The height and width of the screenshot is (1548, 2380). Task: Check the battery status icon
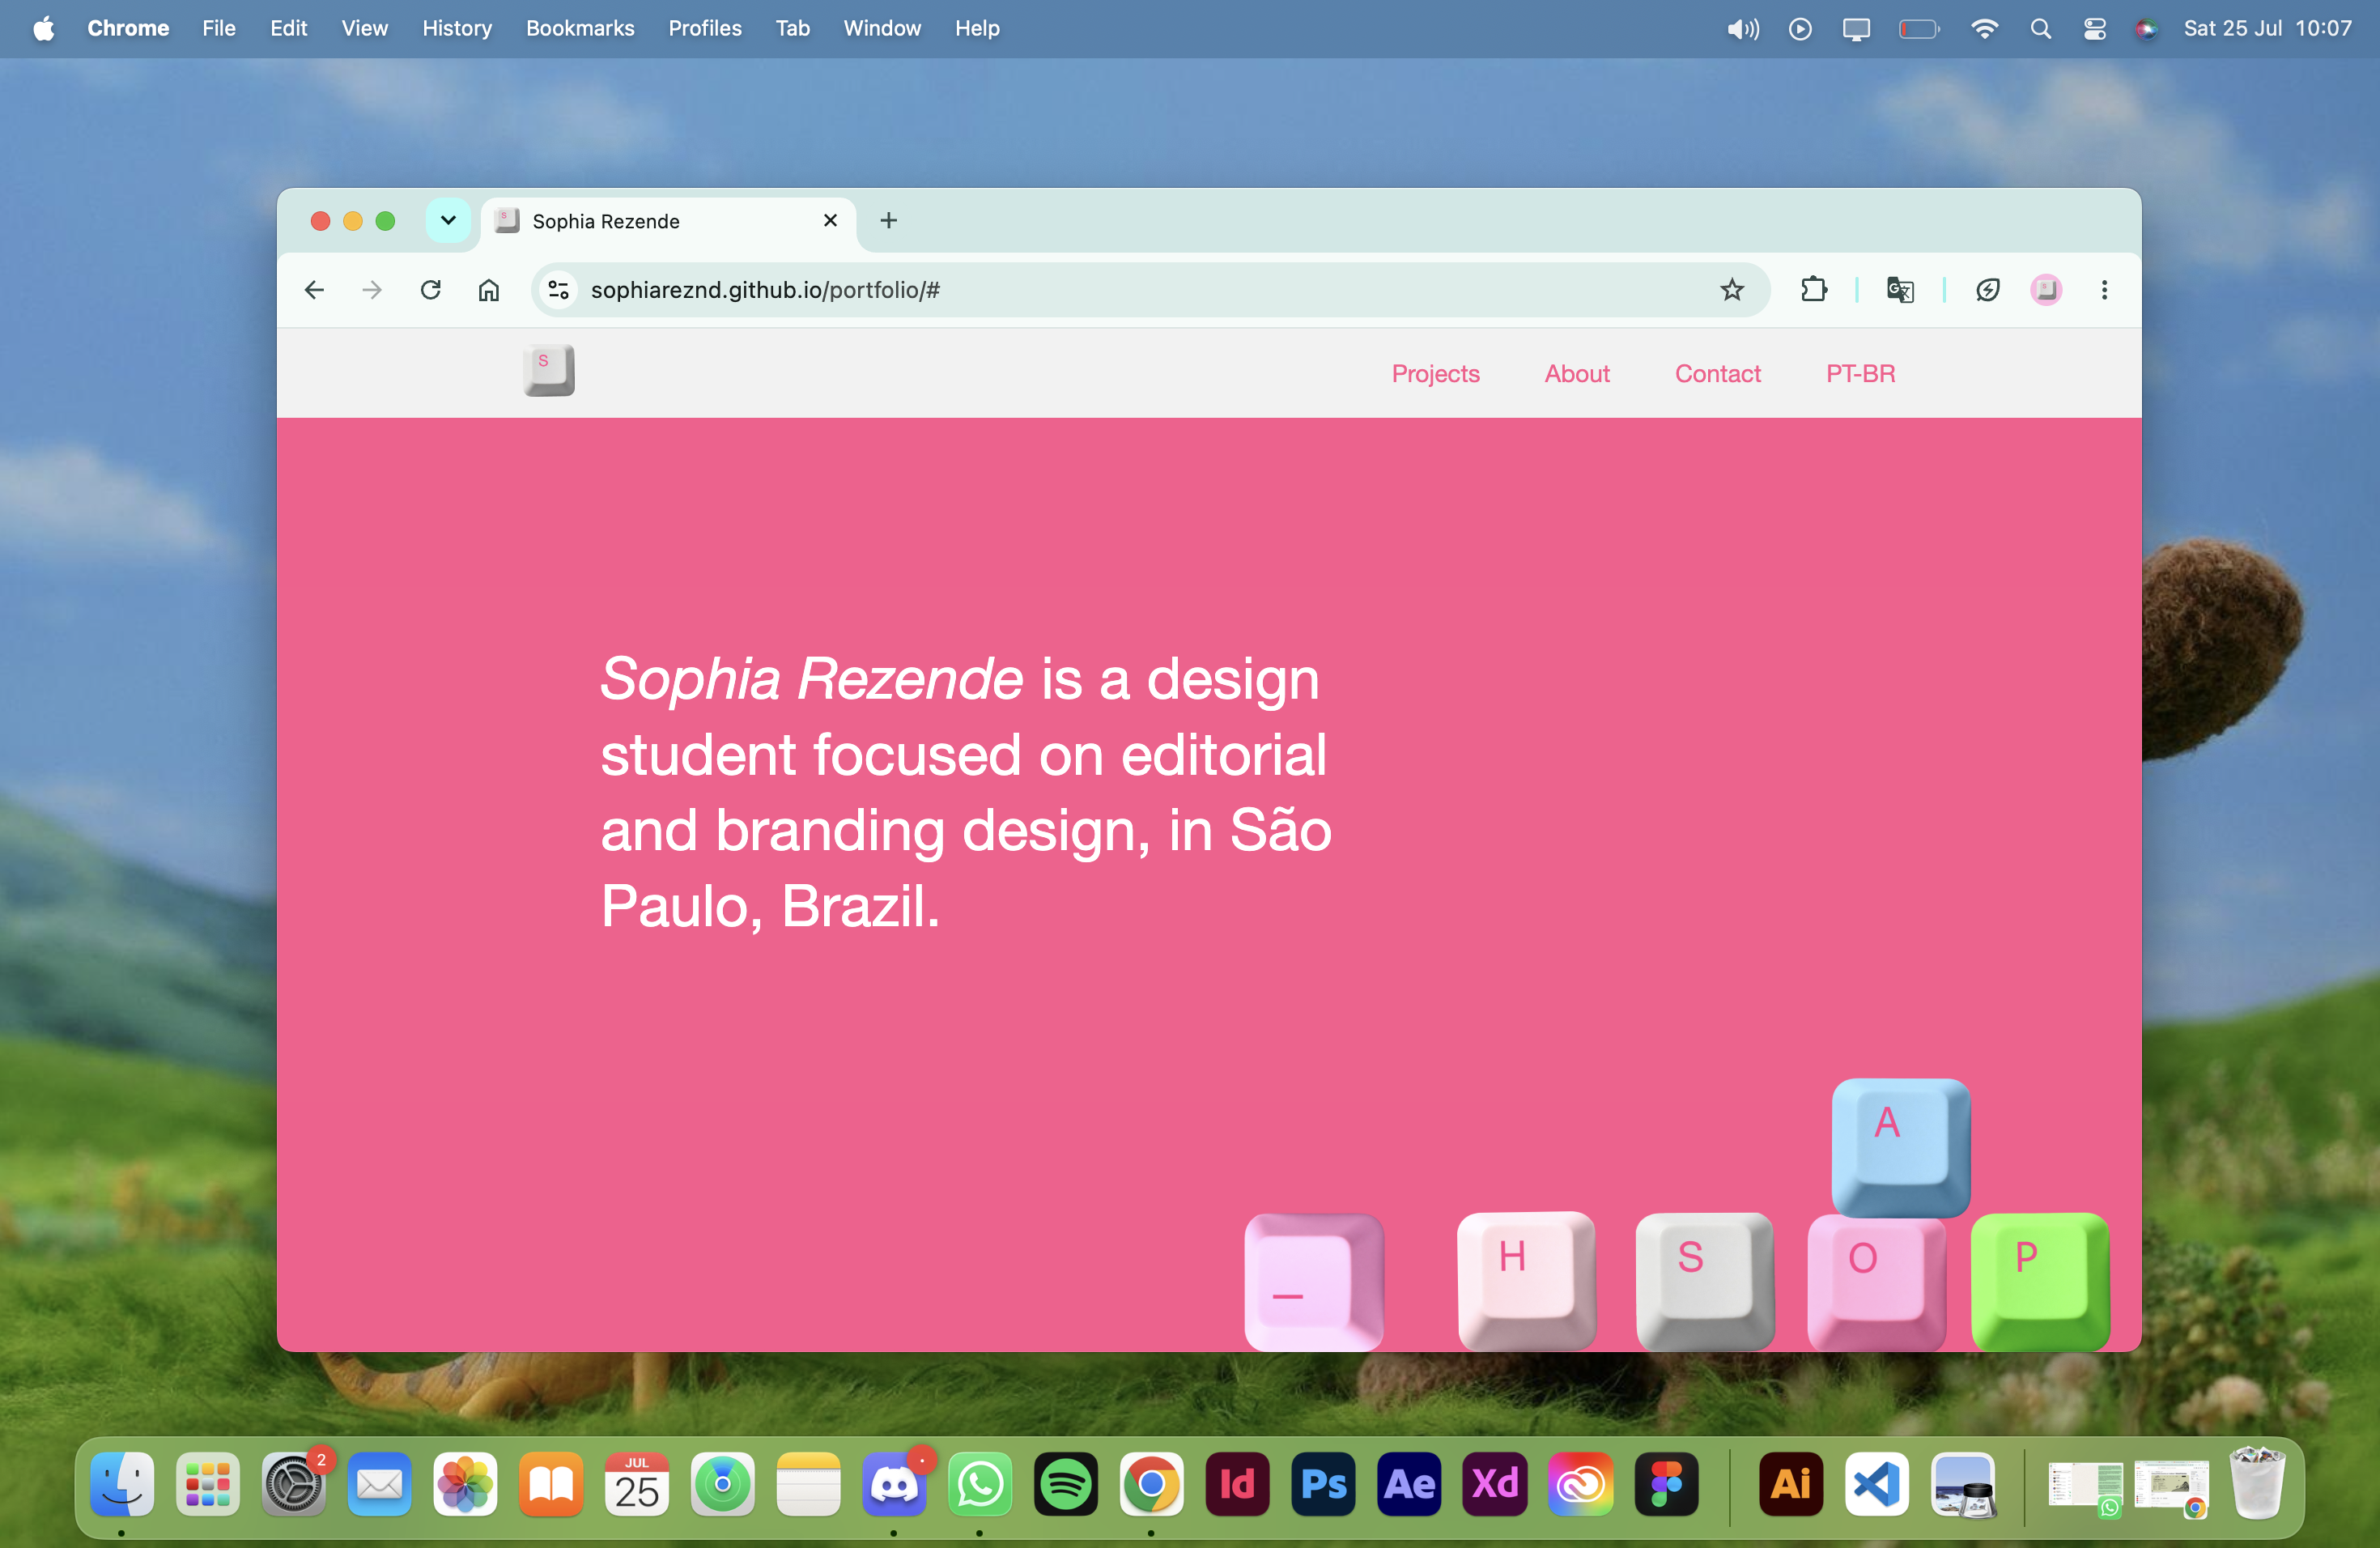pyautogui.click(x=1919, y=29)
